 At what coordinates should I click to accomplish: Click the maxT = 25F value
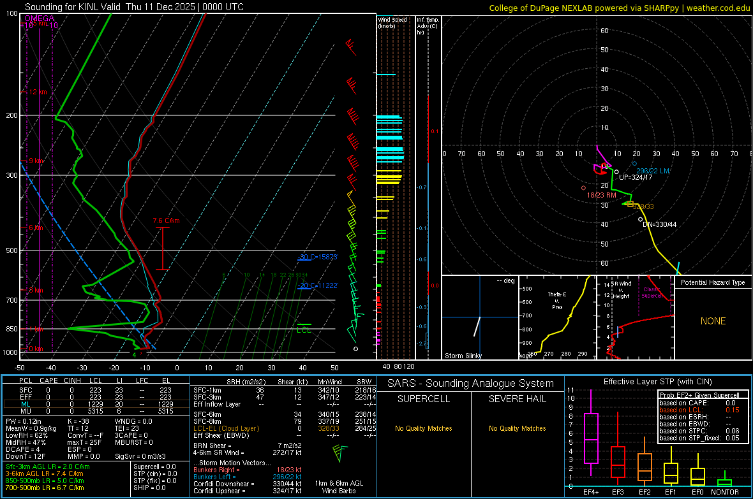pos(84,442)
